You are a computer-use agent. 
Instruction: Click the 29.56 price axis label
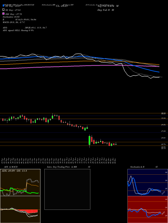tap(163, 125)
